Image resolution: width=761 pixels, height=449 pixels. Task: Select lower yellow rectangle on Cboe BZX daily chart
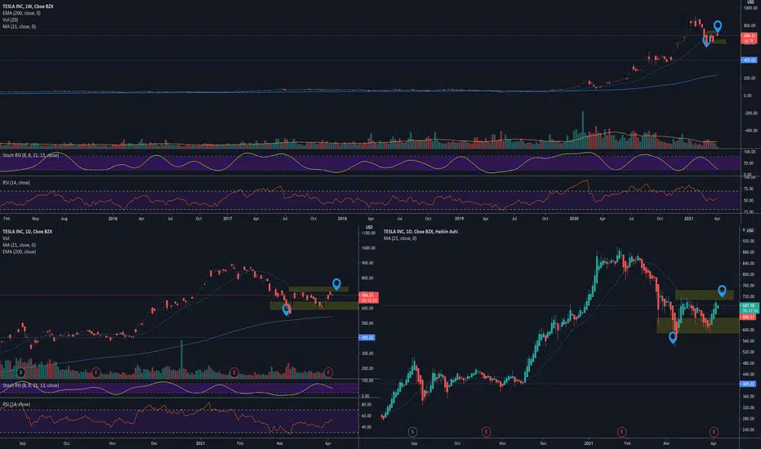coord(314,306)
